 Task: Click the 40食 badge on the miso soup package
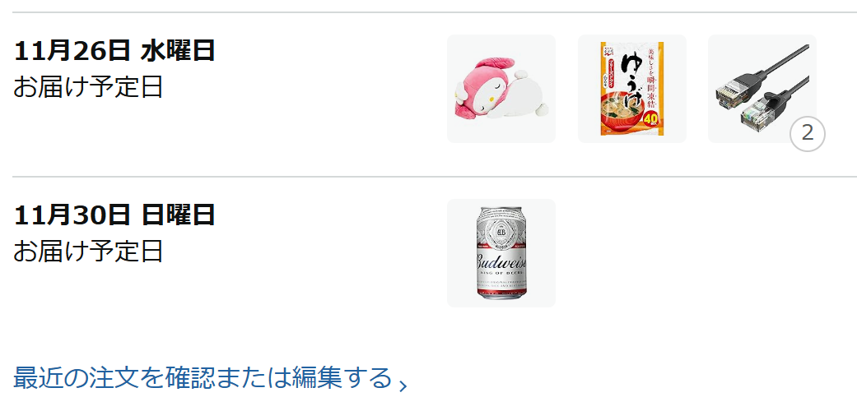pyautogui.click(x=652, y=118)
